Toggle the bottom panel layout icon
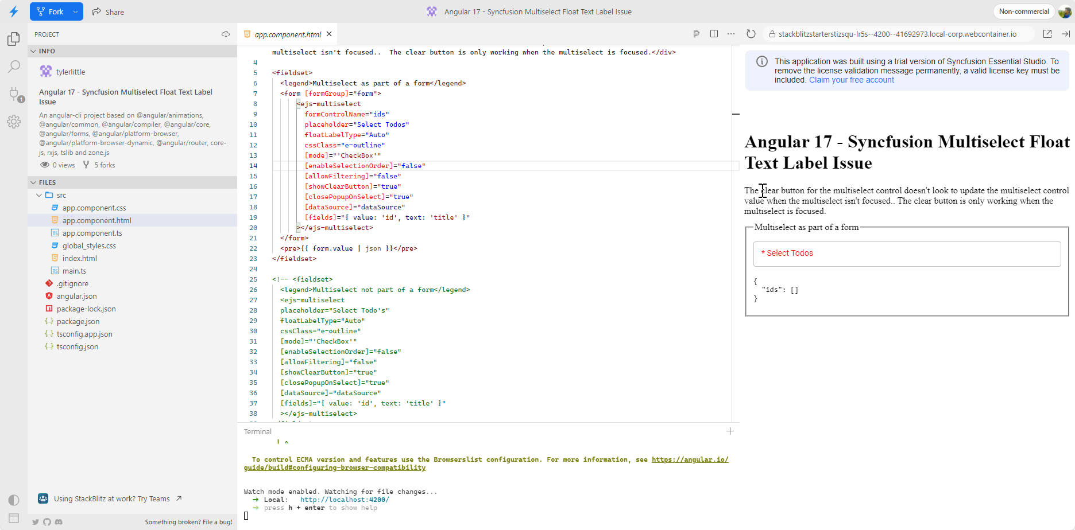Screen dimensions: 1075x530 coord(14,518)
